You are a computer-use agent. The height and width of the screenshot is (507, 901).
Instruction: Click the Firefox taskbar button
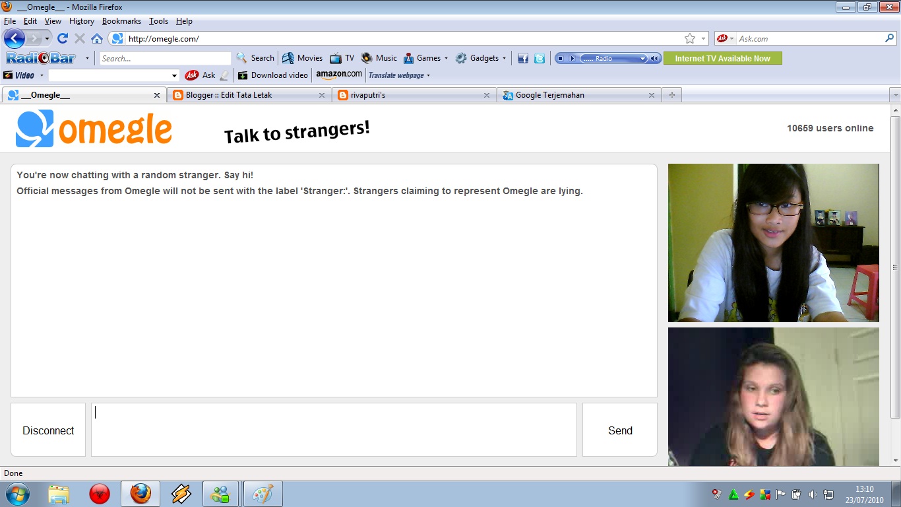coord(140,494)
